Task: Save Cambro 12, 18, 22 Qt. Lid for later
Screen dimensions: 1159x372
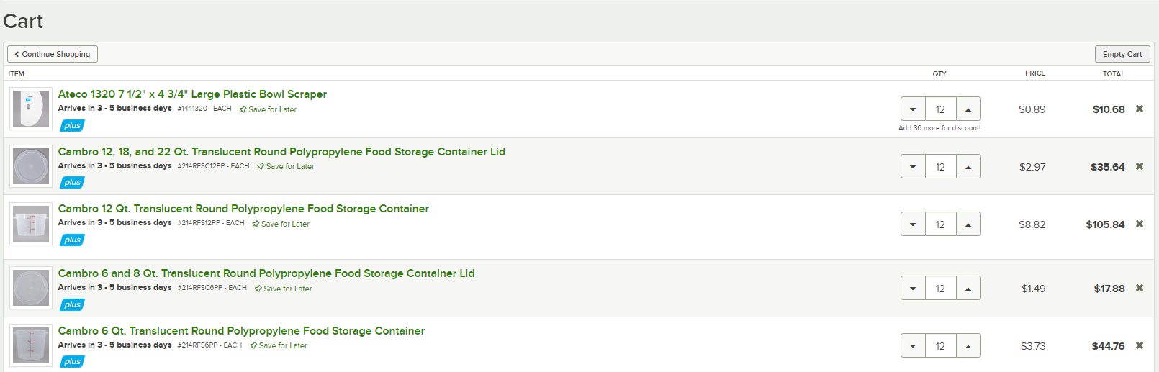Action: coord(286,166)
